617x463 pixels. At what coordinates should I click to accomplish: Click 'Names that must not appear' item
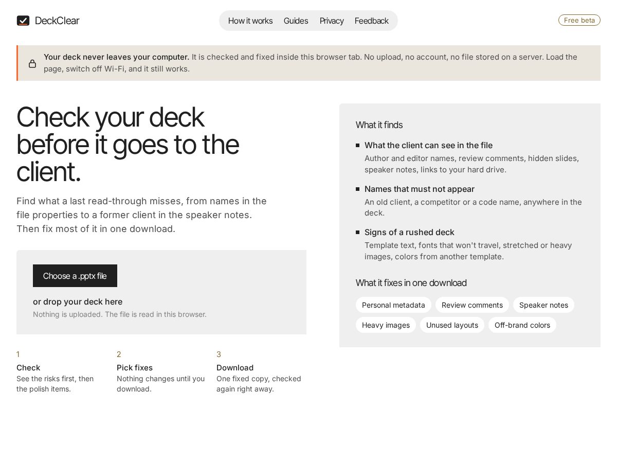click(420, 189)
